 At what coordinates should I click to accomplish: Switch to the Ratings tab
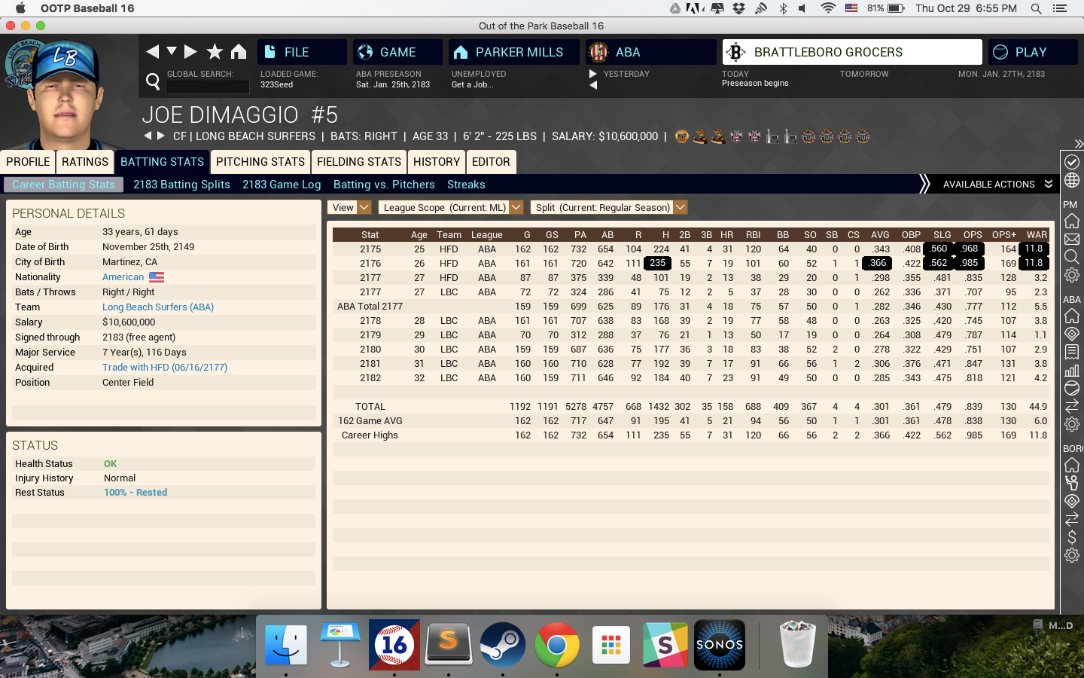(85, 162)
